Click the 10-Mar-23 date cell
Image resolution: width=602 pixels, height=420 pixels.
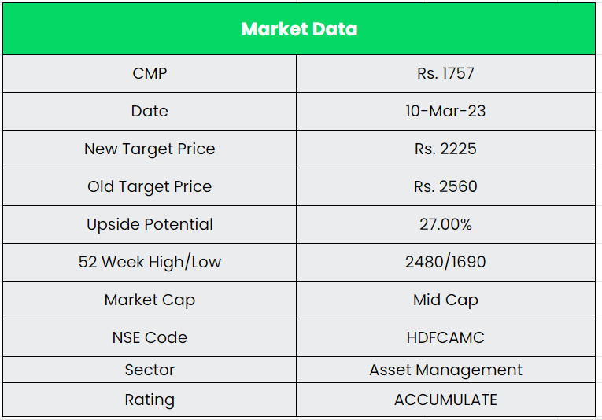click(x=445, y=111)
